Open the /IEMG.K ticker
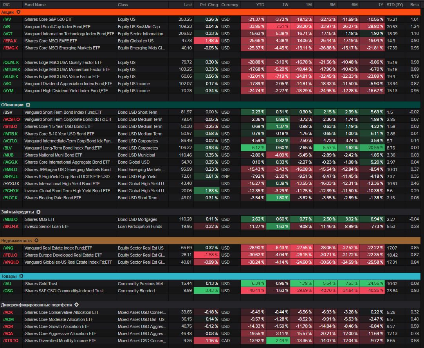 click(11, 48)
